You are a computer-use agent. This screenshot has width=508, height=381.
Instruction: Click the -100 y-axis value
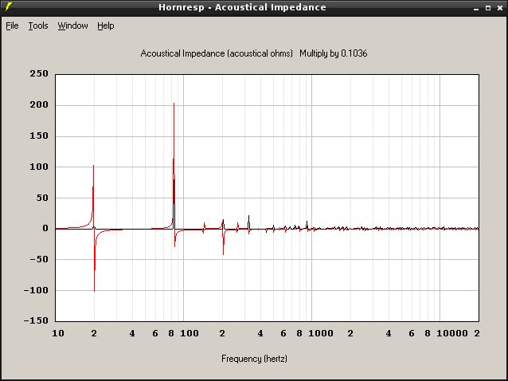(x=36, y=290)
